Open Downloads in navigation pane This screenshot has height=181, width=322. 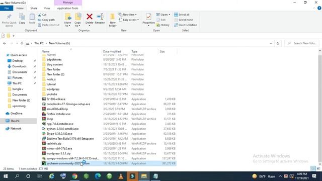(19, 66)
